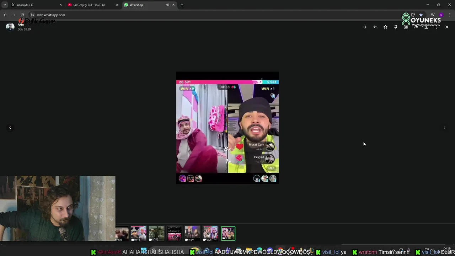Go to message with the right-arrow icon
Viewport: 455px width, 256px height.
(x=365, y=27)
